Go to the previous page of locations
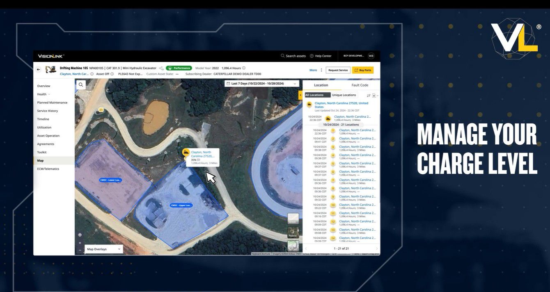 [306, 249]
